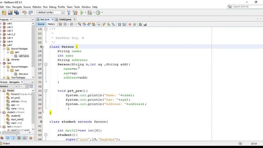Click the New Project toolbar icon
Viewport: 263px width, 148px height.
coord(4,13)
